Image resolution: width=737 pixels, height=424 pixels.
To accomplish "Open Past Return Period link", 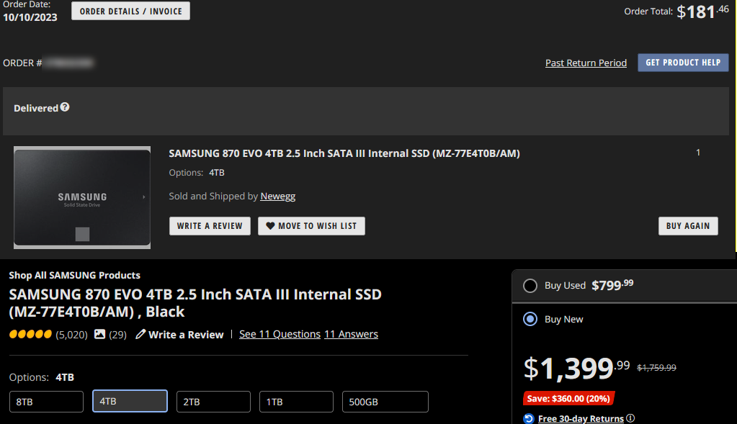I will 586,63.
